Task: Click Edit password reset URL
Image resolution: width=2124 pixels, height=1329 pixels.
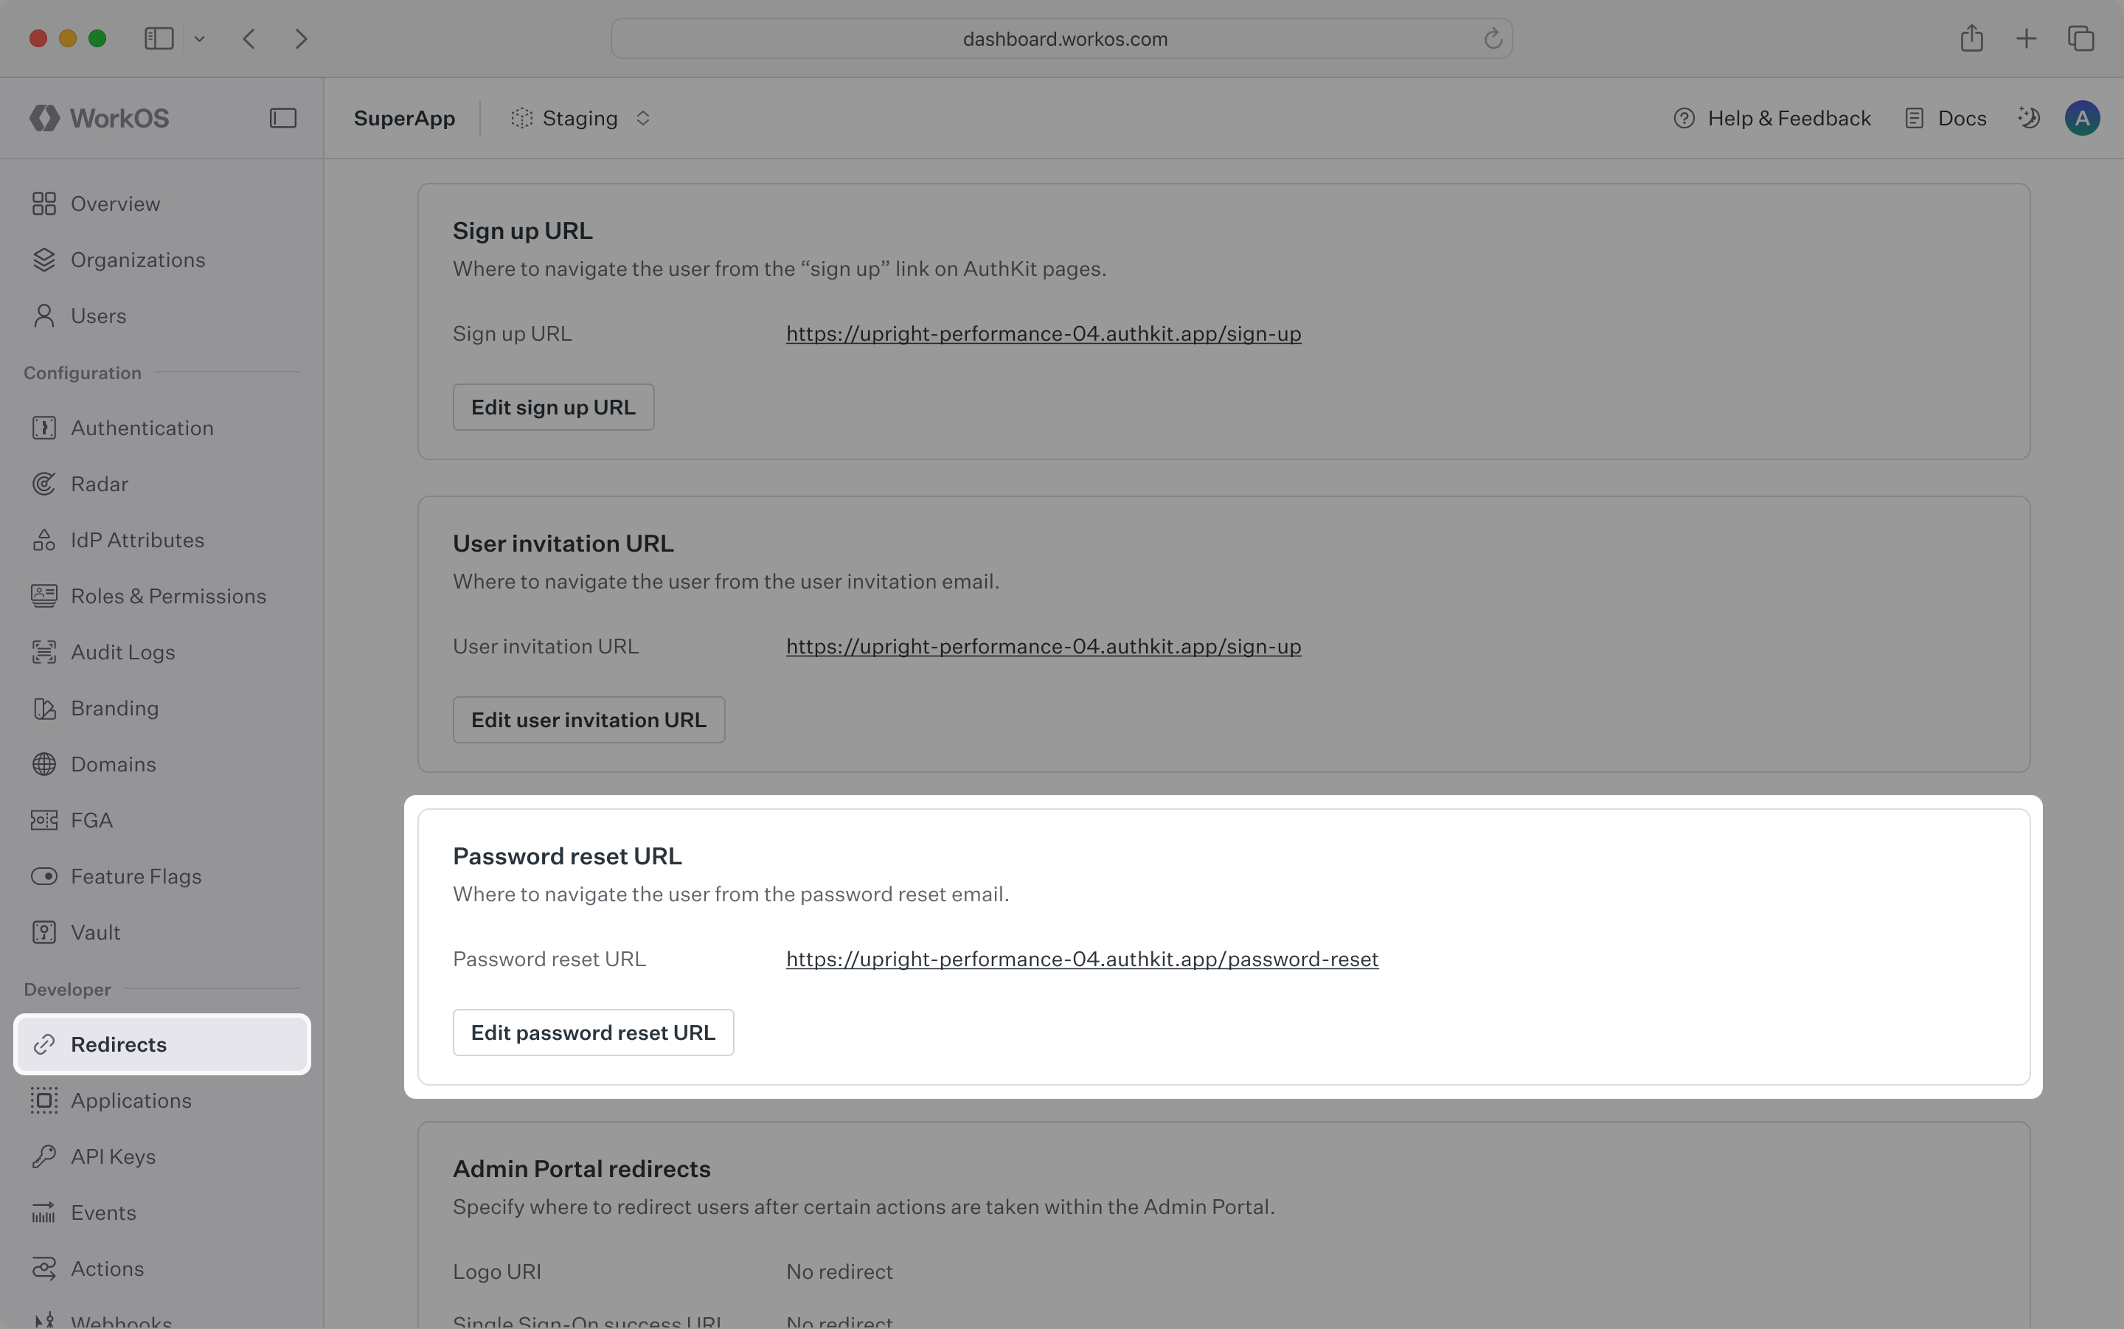Action: (592, 1031)
